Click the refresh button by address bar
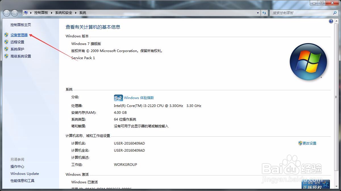Screen dimensions: 341x191 [265, 13]
